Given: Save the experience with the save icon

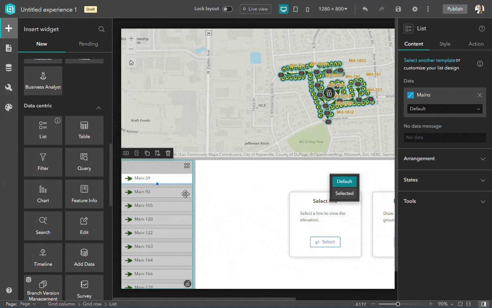Looking at the screenshot, I should coord(398,9).
